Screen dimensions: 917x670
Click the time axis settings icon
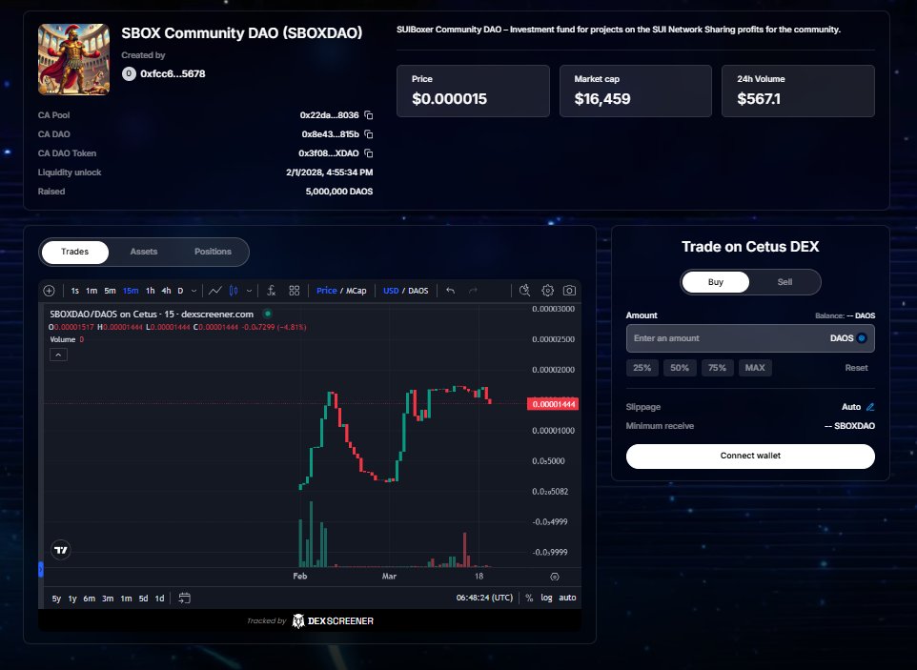click(x=555, y=577)
